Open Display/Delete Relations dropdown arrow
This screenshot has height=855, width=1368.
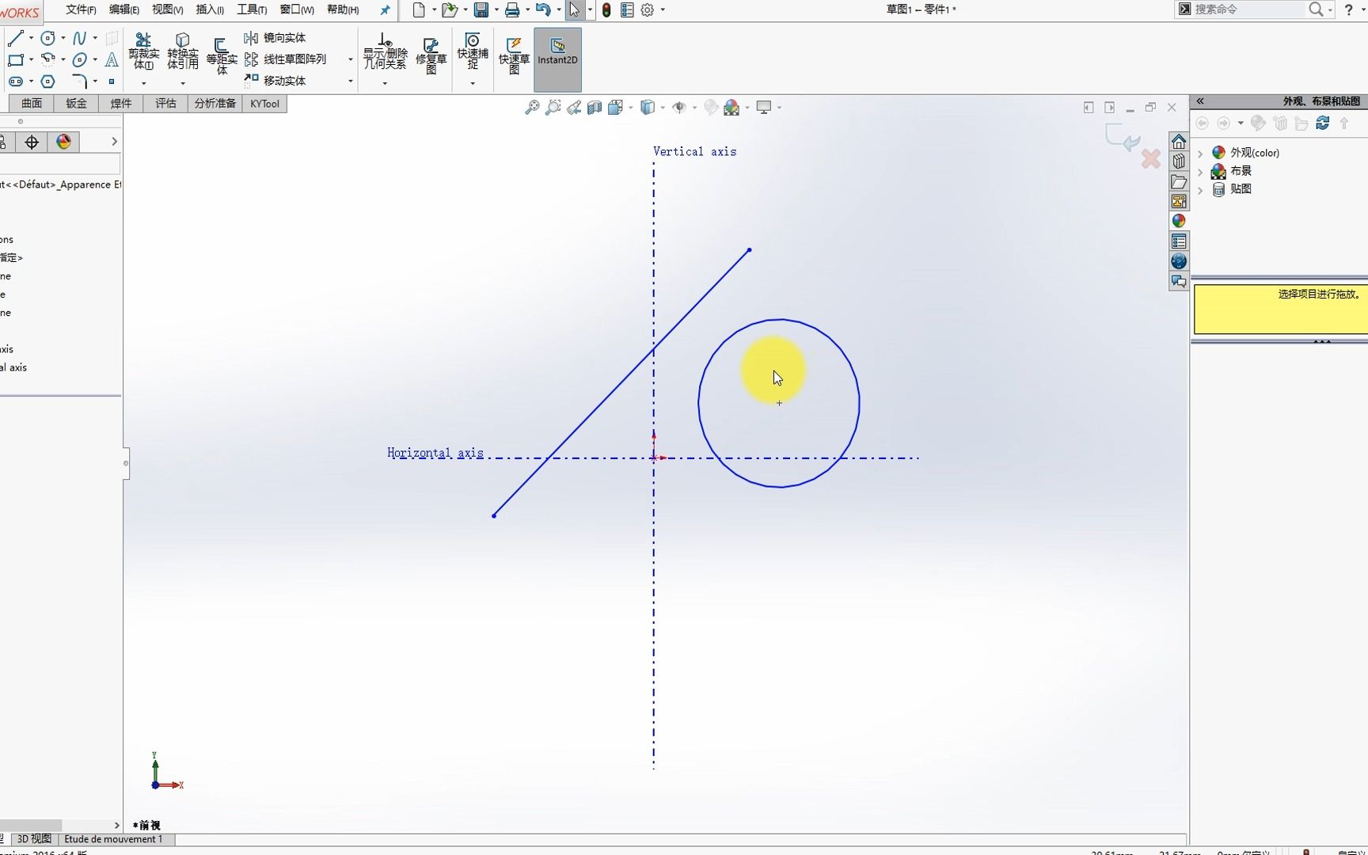coord(385,83)
